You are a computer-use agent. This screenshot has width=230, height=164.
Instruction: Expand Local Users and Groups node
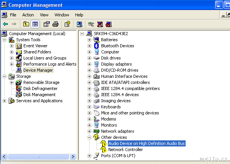click(11, 58)
